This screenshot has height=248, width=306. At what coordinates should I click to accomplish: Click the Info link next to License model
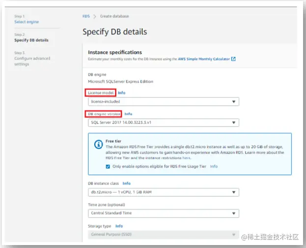[x=122, y=93]
